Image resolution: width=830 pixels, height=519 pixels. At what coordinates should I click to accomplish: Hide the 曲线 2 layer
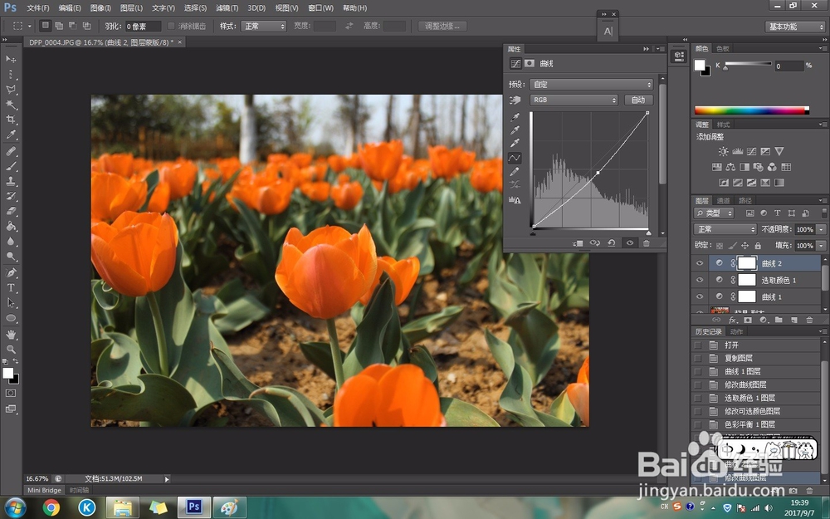[700, 263]
